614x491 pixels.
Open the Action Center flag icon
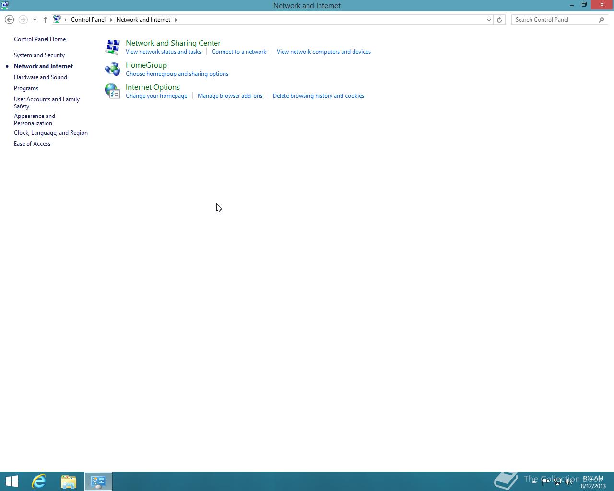click(x=545, y=482)
